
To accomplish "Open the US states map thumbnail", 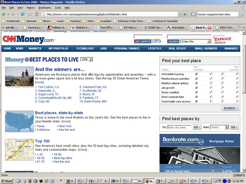I will 19,121.
